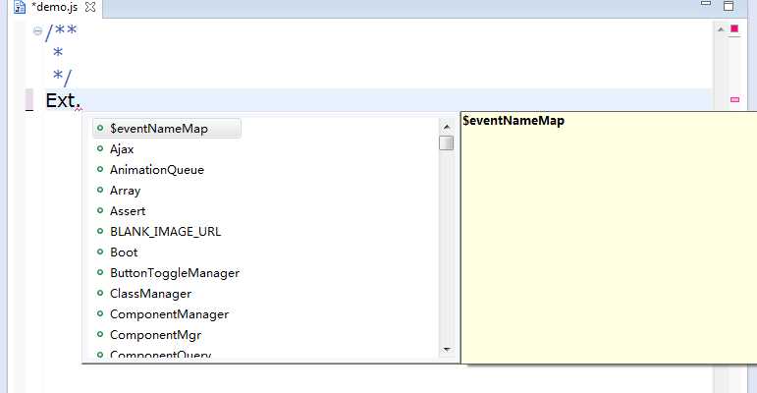Click the JavaScript file icon on demo.js tab
Viewport: 757px width, 393px height.
tap(20, 7)
